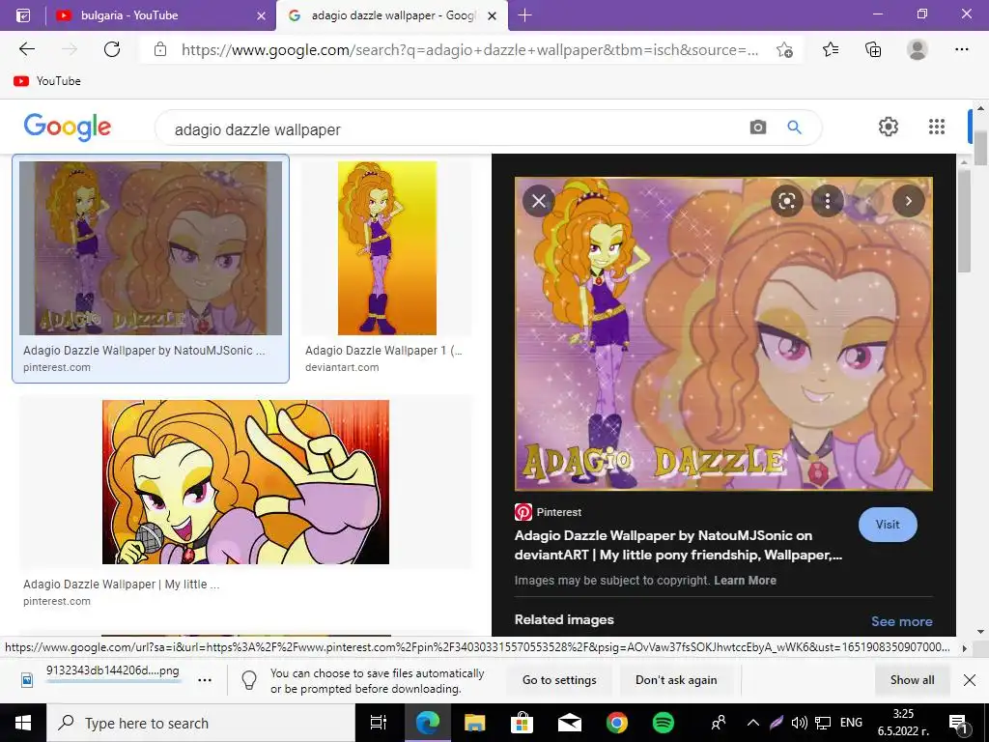The width and height of the screenshot is (989, 742).
Task: Open the browser profile avatar
Action: [x=918, y=49]
